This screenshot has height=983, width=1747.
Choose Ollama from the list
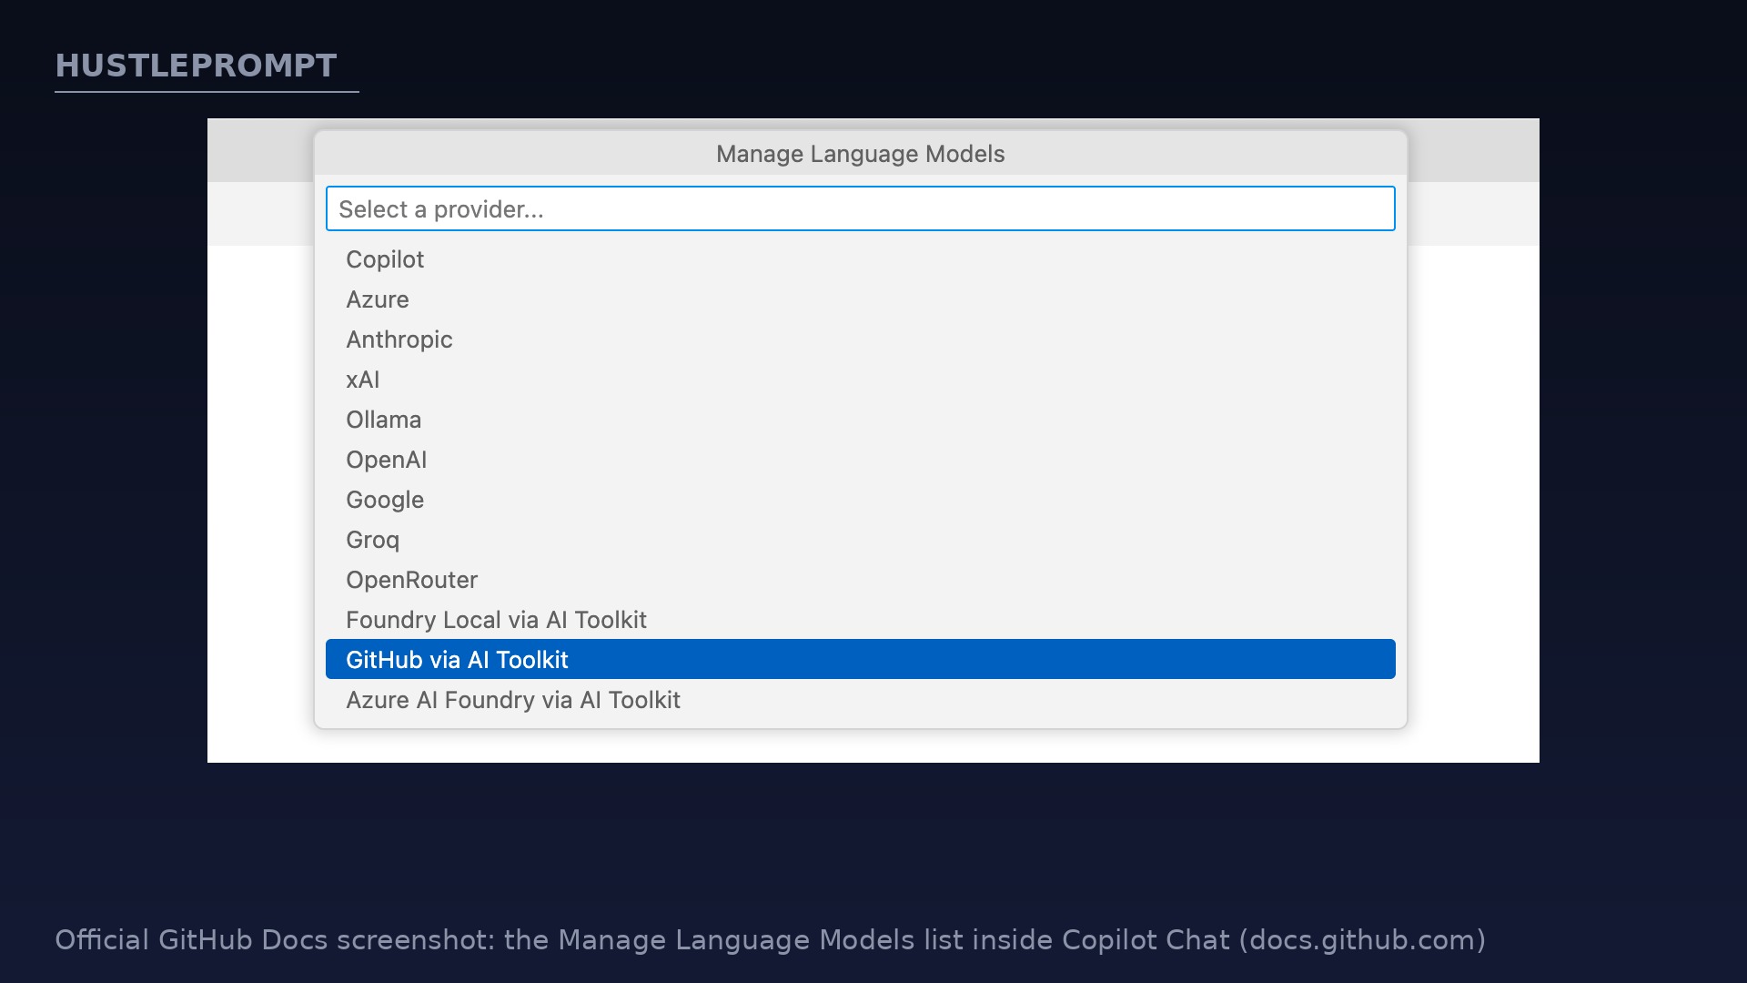(860, 420)
